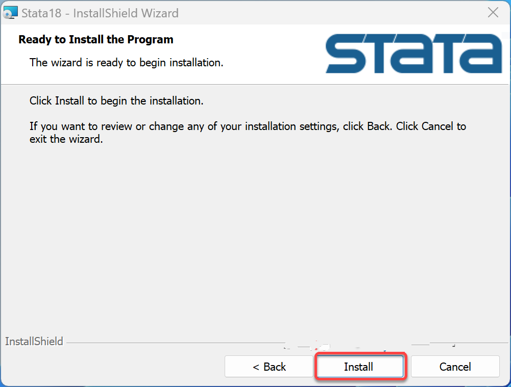Click the blank gray area of dialog body
This screenshot has height=387, width=511.
pyautogui.click(x=254, y=238)
